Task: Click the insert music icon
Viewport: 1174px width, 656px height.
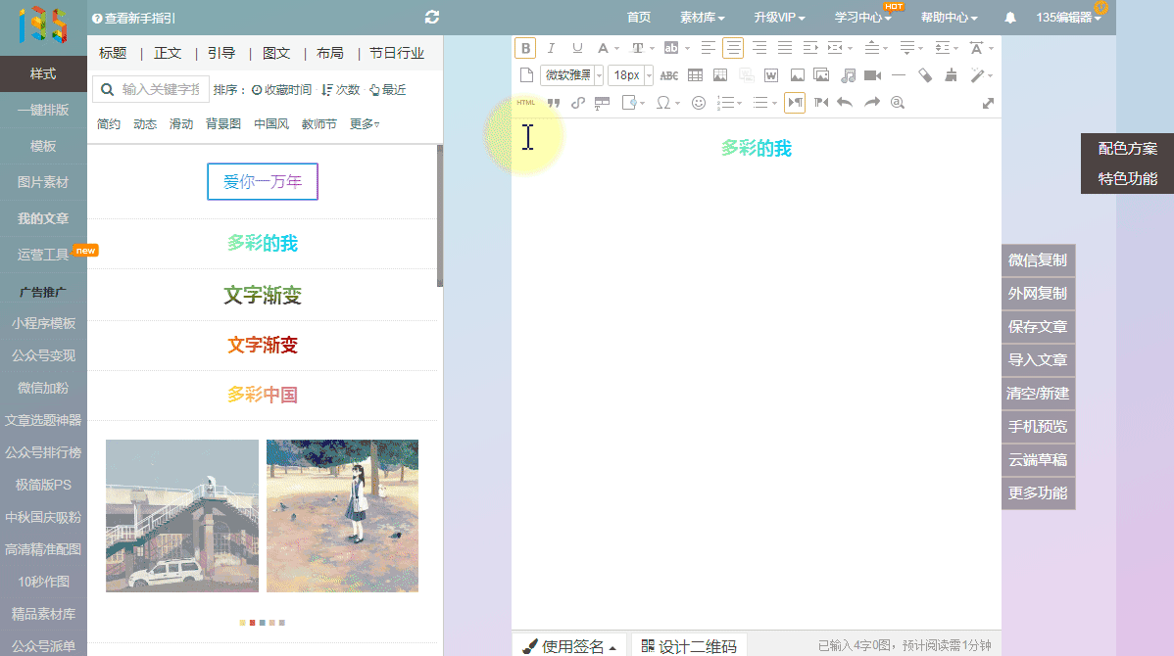Action: point(848,75)
